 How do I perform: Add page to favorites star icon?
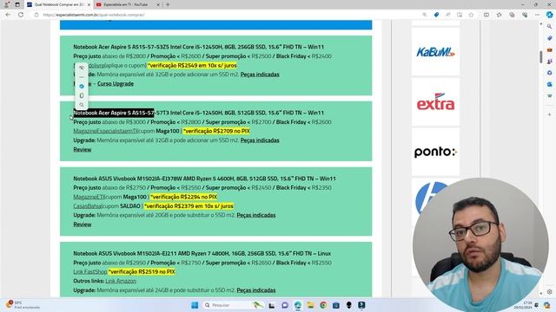pyautogui.click(x=471, y=15)
